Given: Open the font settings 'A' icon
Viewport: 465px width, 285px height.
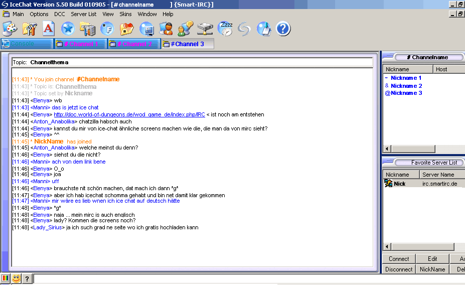Looking at the screenshot, I should tap(48, 29).
